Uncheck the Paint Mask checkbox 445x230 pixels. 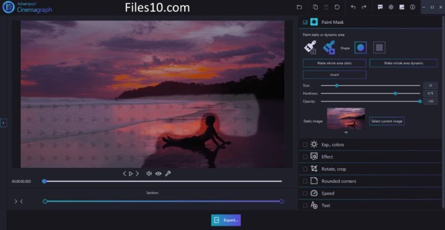point(305,22)
